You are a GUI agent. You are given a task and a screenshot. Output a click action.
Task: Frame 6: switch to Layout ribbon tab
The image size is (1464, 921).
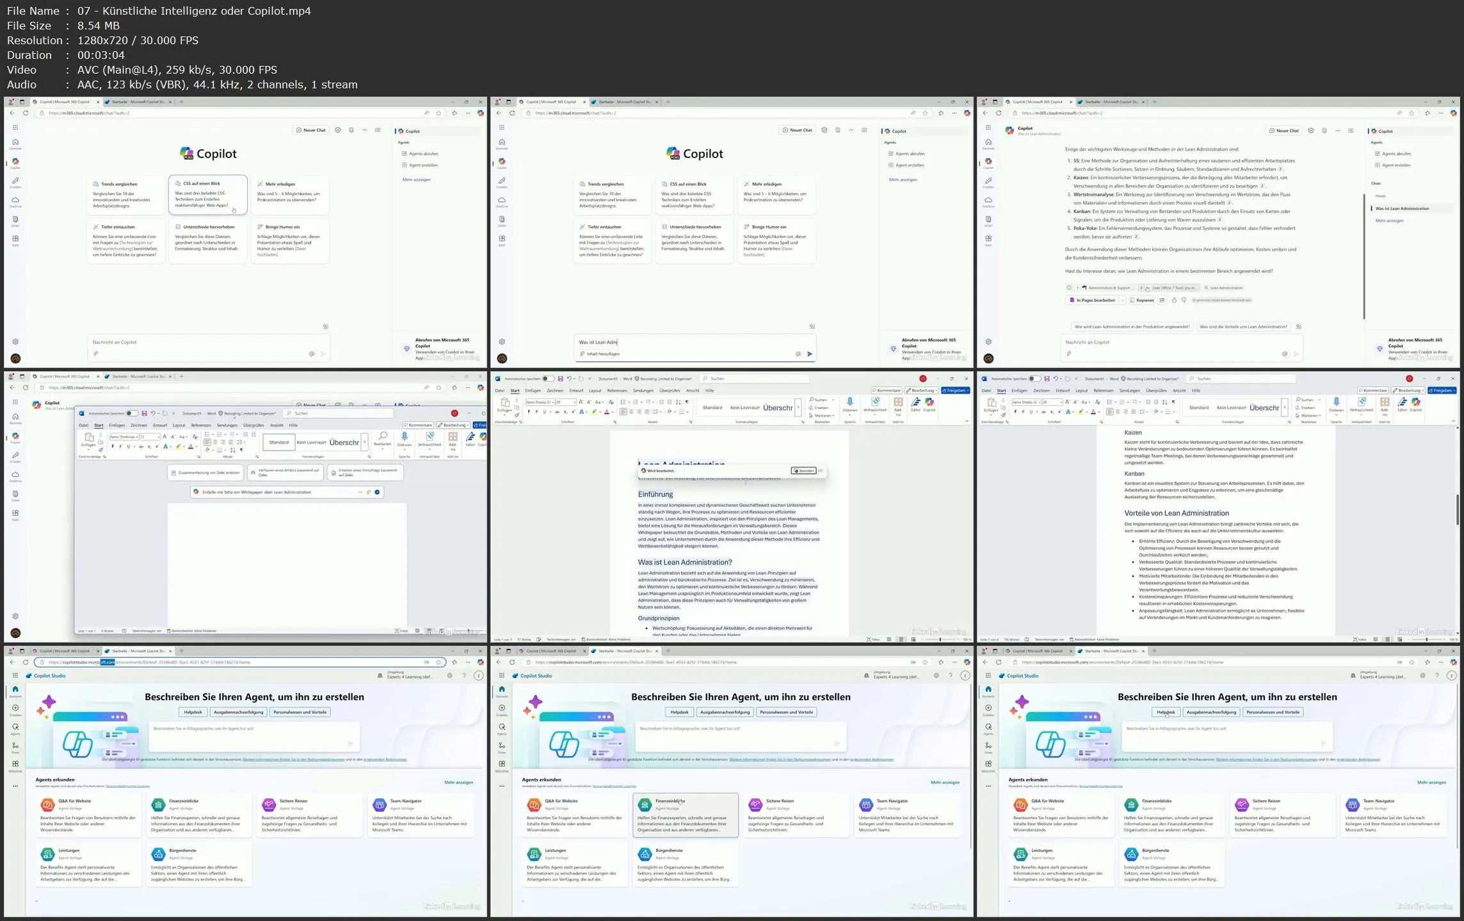(1081, 390)
